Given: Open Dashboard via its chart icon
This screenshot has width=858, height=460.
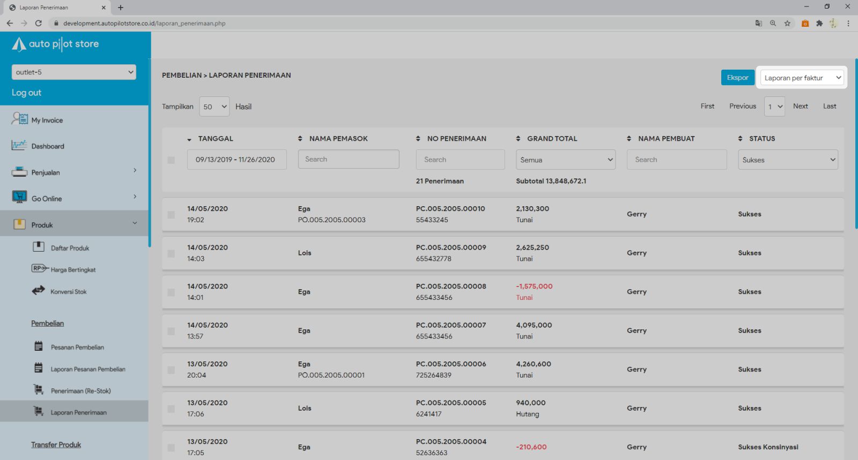Looking at the screenshot, I should pyautogui.click(x=19, y=145).
